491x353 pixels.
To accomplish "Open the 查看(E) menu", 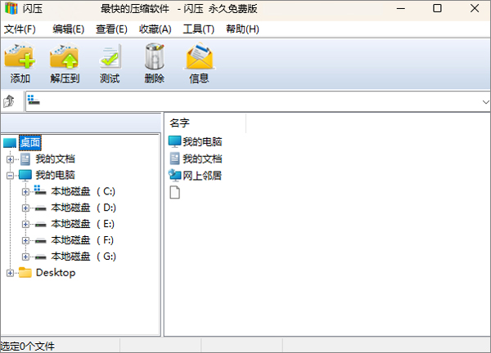I will click(111, 29).
